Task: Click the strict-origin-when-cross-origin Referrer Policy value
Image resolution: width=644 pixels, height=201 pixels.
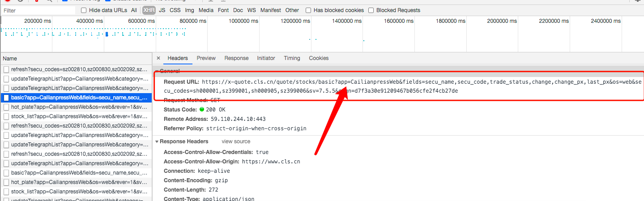Action: coord(256,128)
